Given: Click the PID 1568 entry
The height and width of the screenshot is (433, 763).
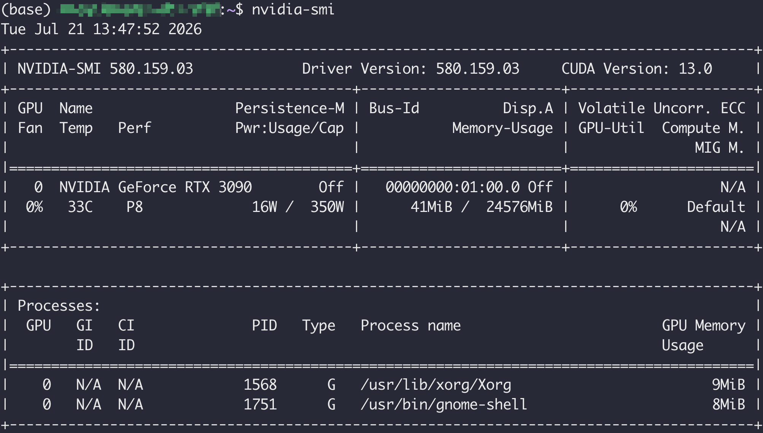Looking at the screenshot, I should (x=260, y=385).
